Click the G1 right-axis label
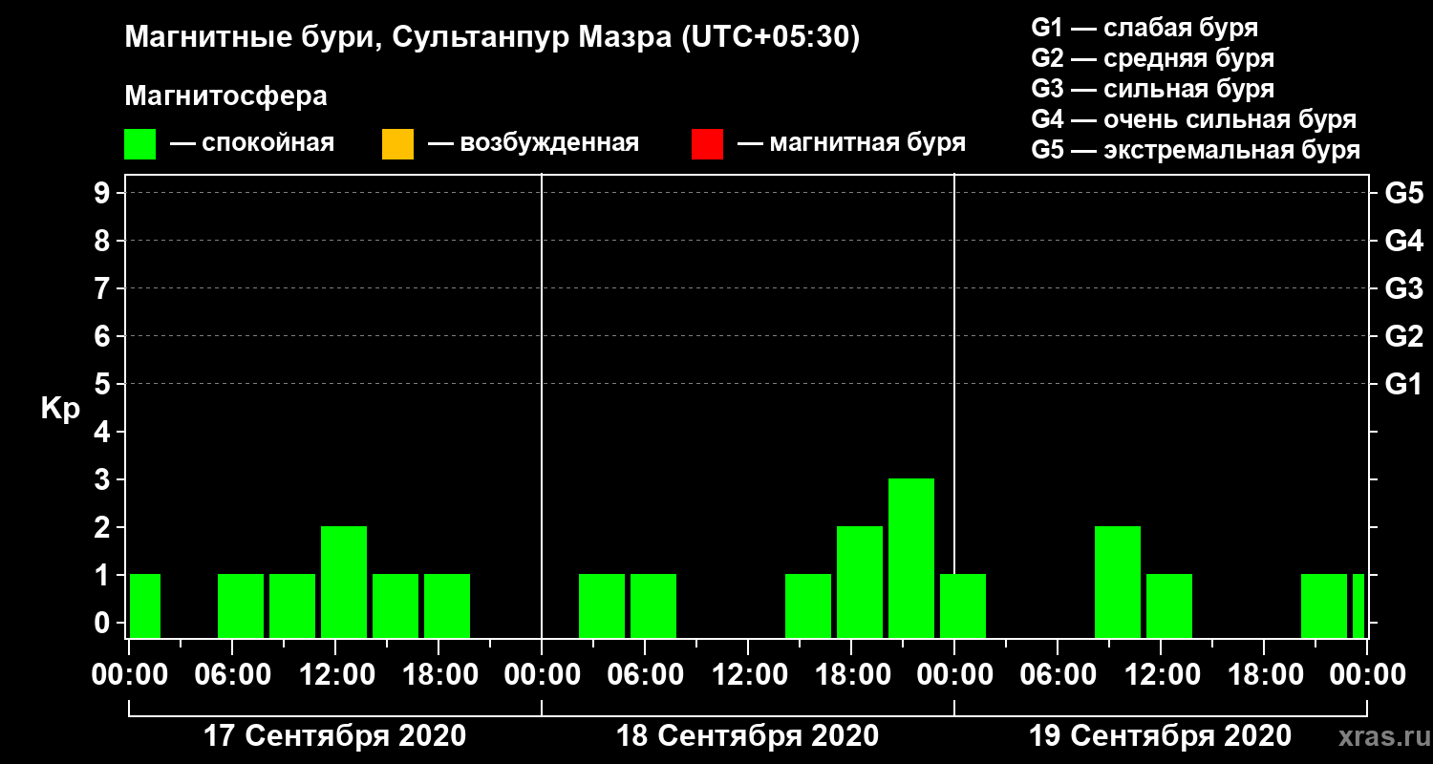1433x764 pixels. pyautogui.click(x=1403, y=384)
